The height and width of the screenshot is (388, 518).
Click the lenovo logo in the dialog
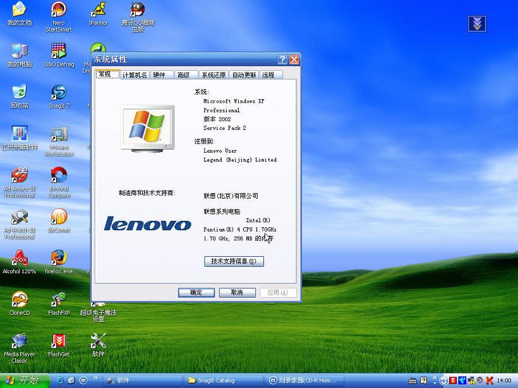147,223
